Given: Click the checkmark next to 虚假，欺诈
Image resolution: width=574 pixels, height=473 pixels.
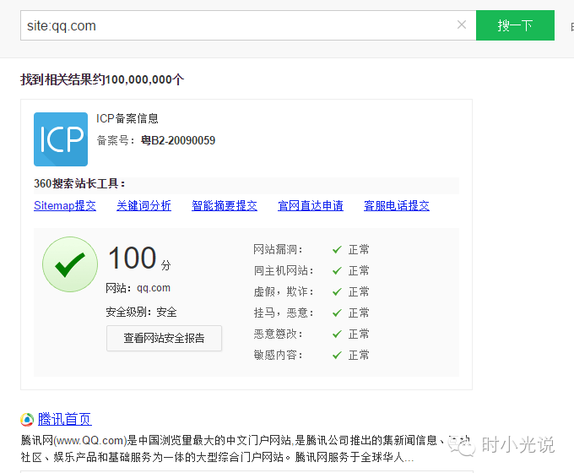Looking at the screenshot, I should pyautogui.click(x=337, y=292).
